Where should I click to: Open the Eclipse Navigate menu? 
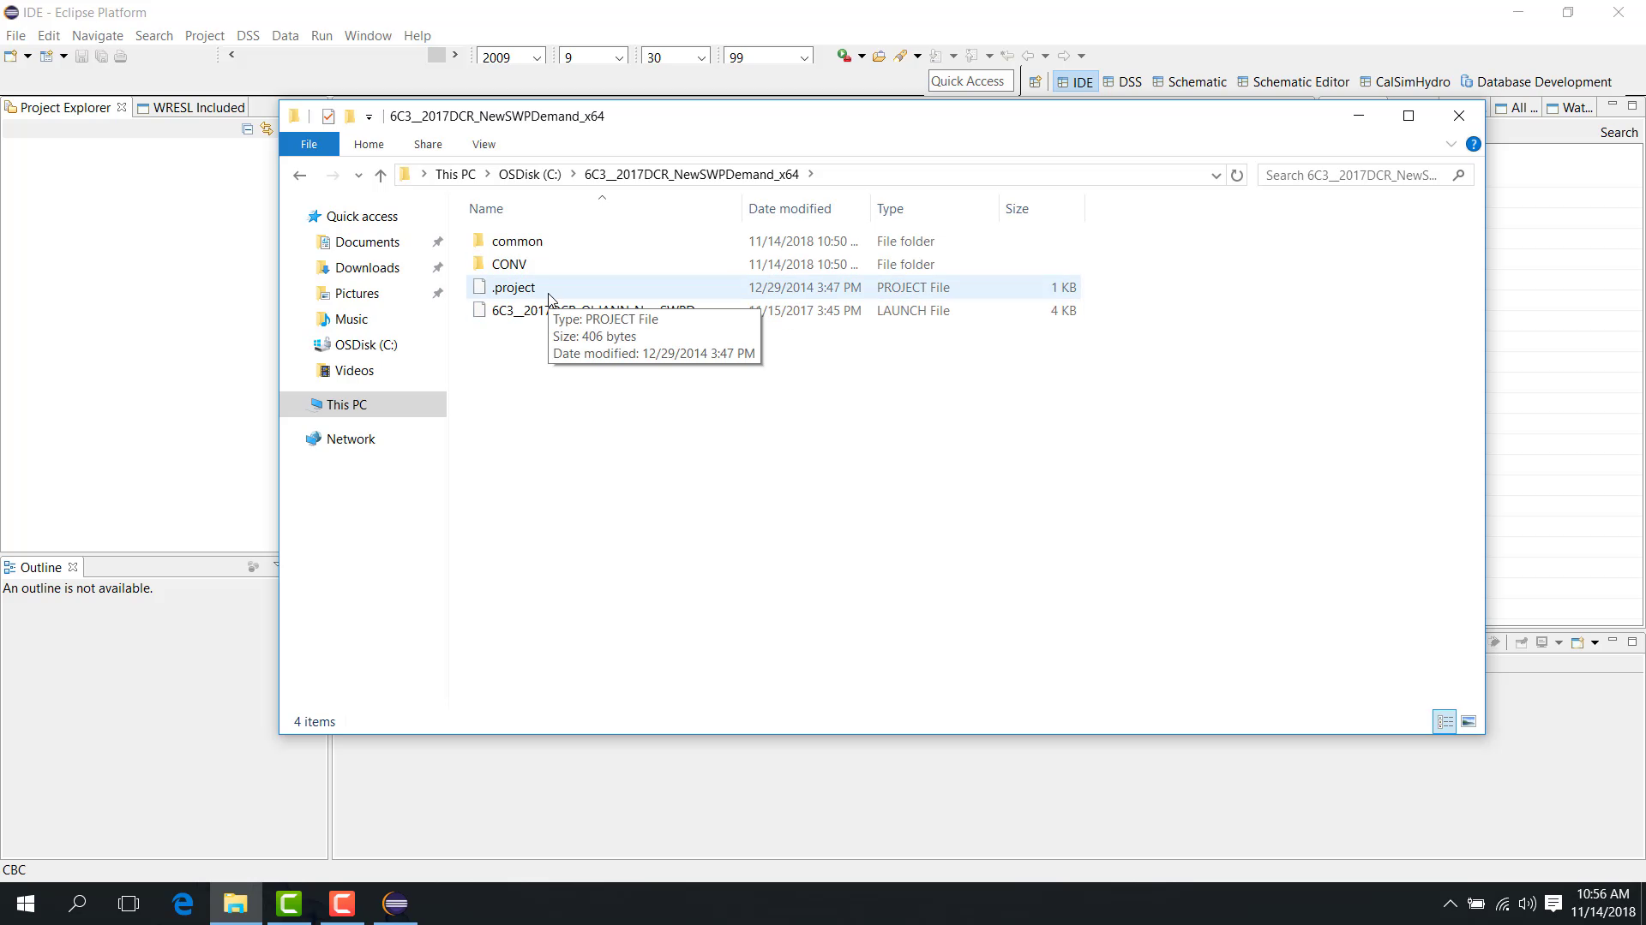pos(98,36)
